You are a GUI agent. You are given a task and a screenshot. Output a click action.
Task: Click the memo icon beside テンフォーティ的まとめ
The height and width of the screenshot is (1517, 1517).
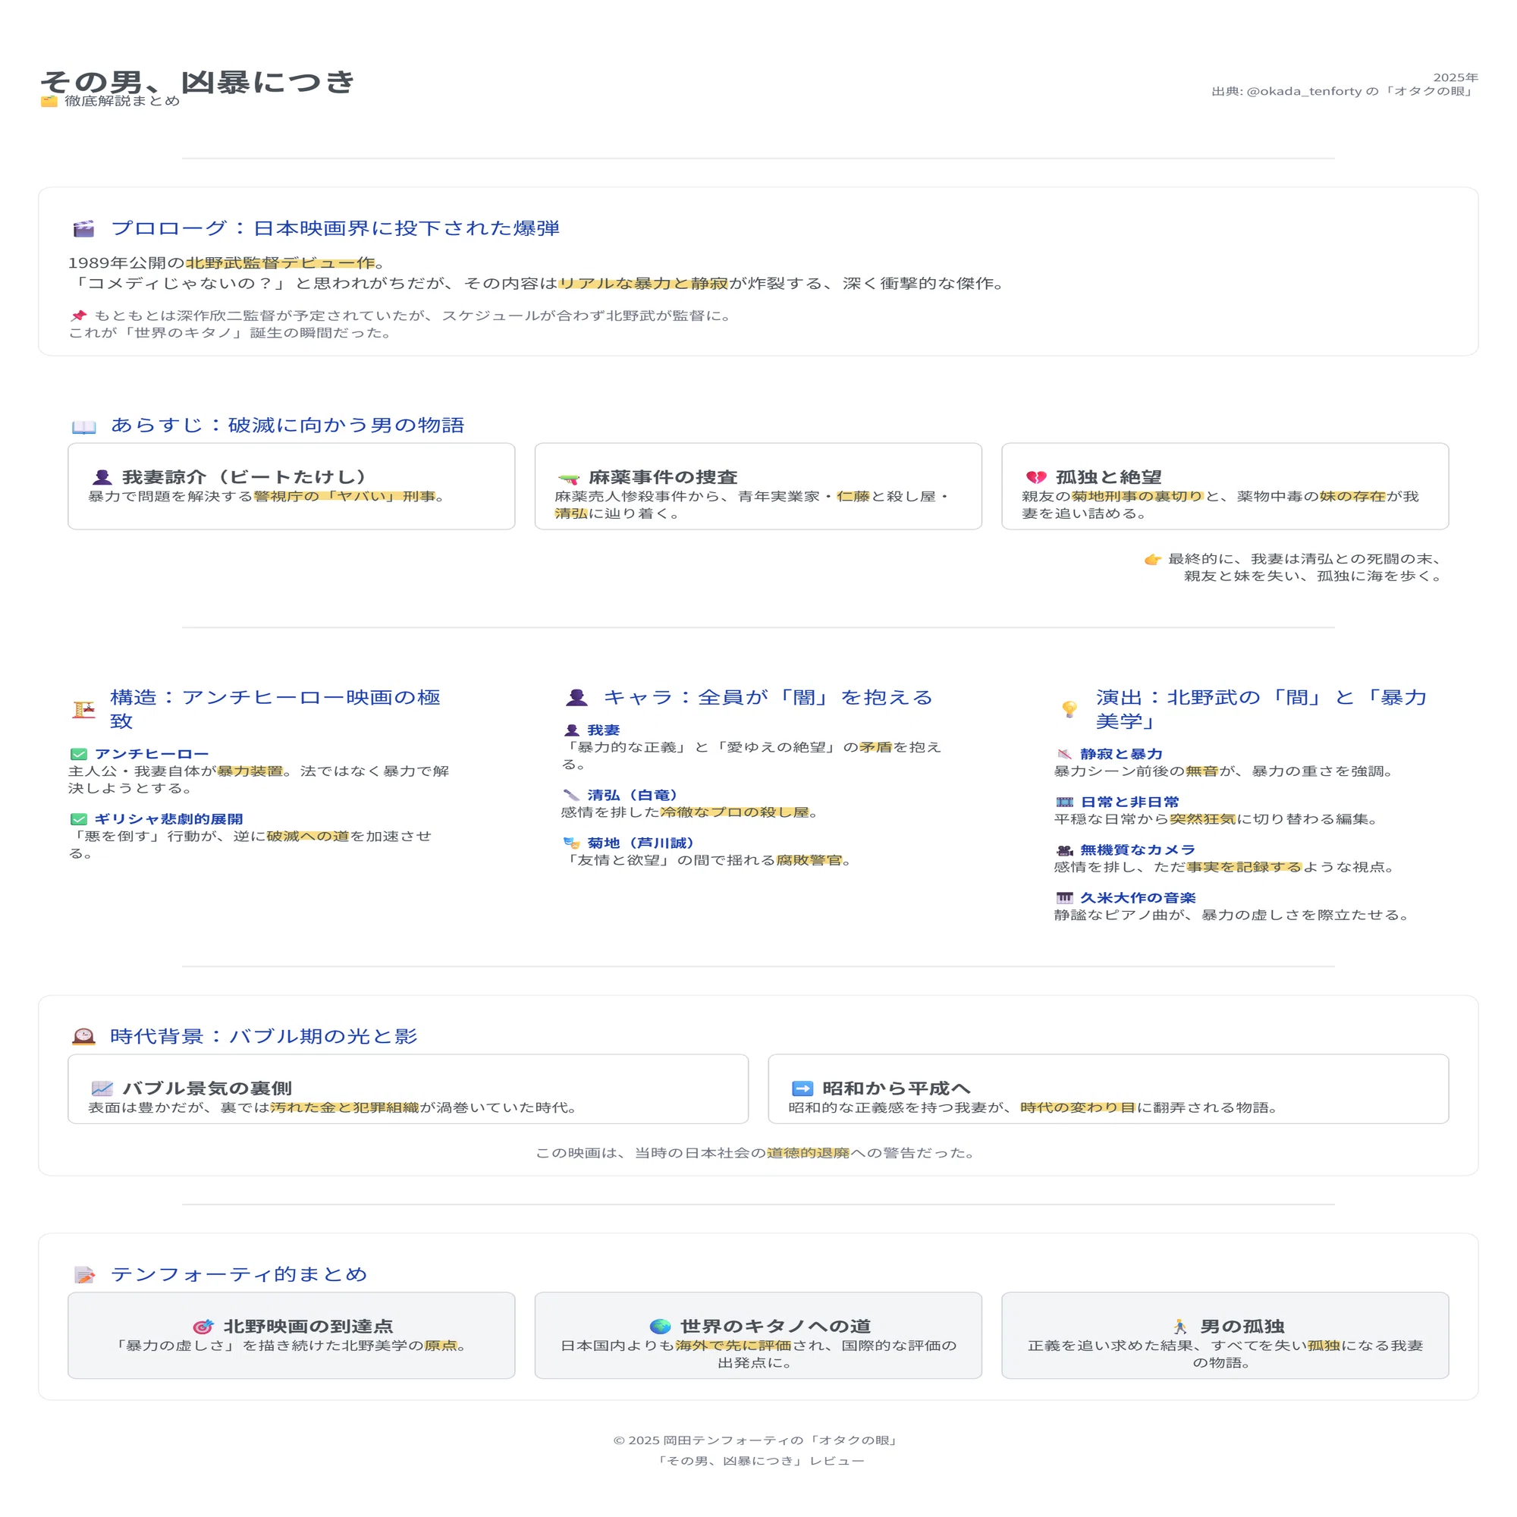pyautogui.click(x=84, y=1274)
